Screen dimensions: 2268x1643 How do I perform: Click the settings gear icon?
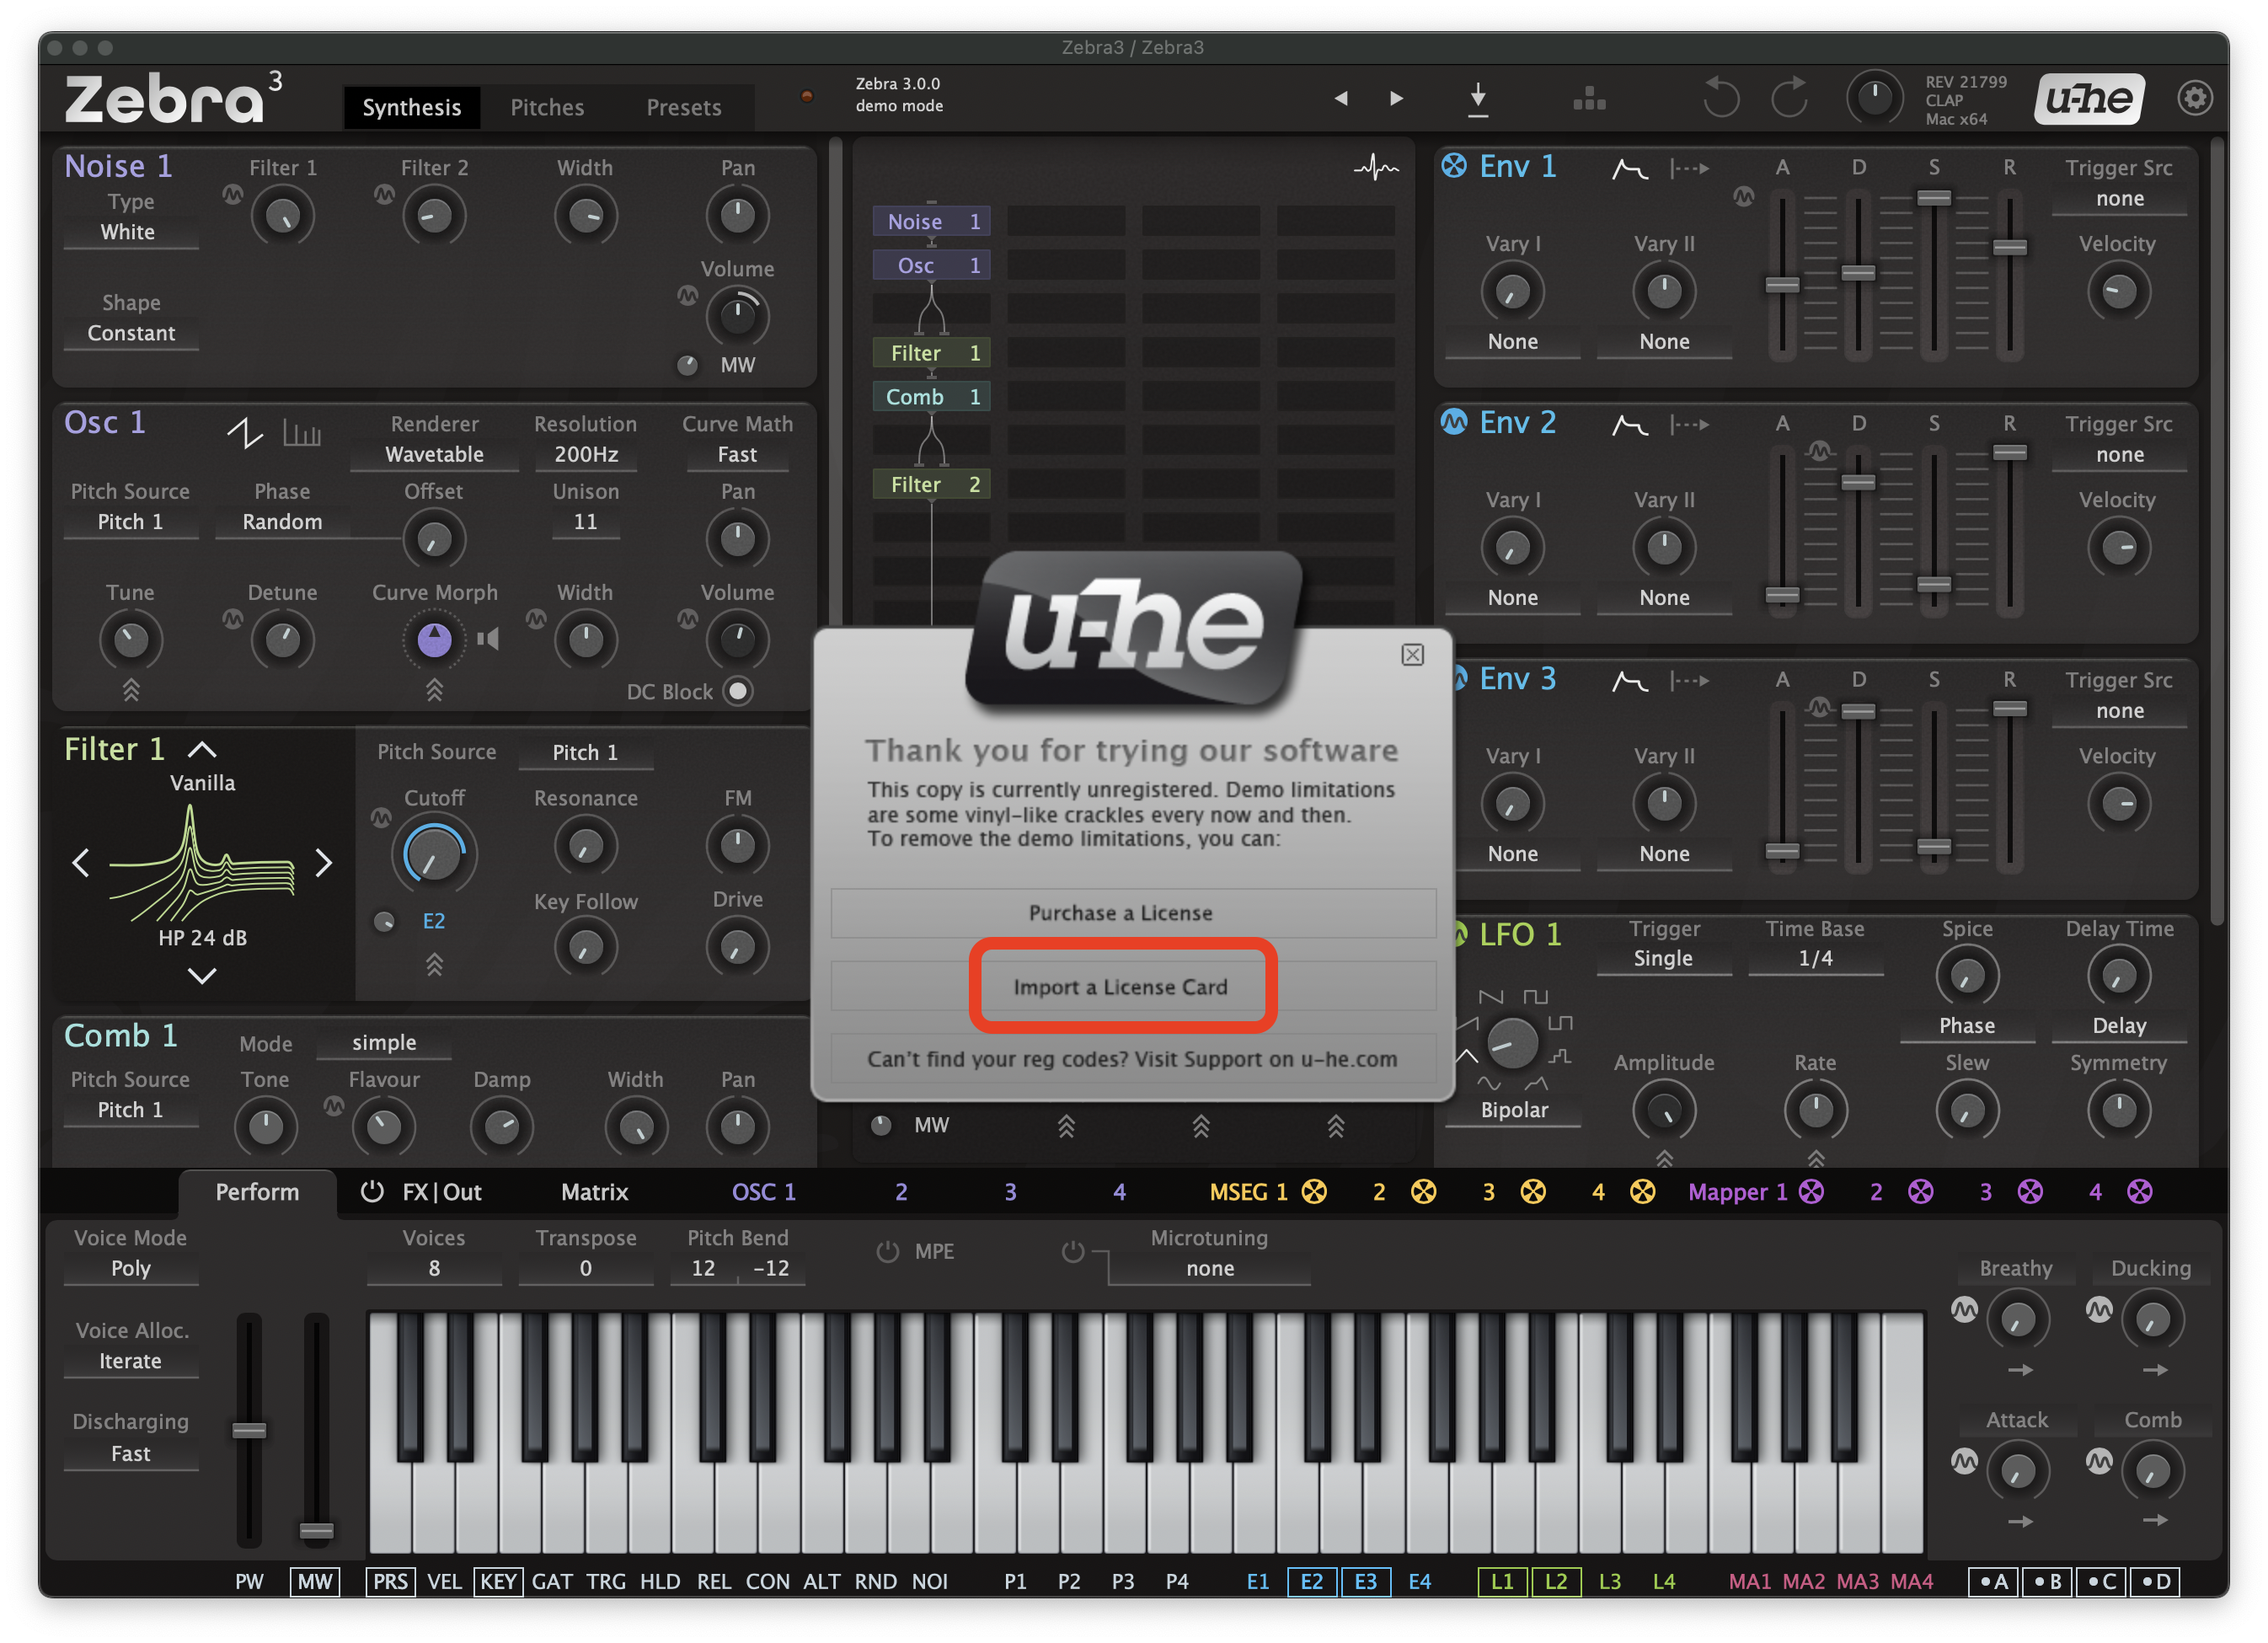coord(2194,98)
